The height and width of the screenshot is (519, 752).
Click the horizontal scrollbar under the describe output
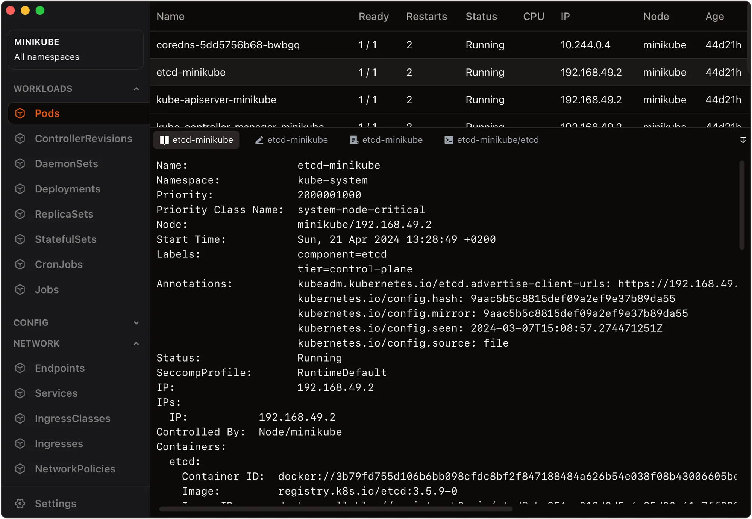(x=336, y=509)
